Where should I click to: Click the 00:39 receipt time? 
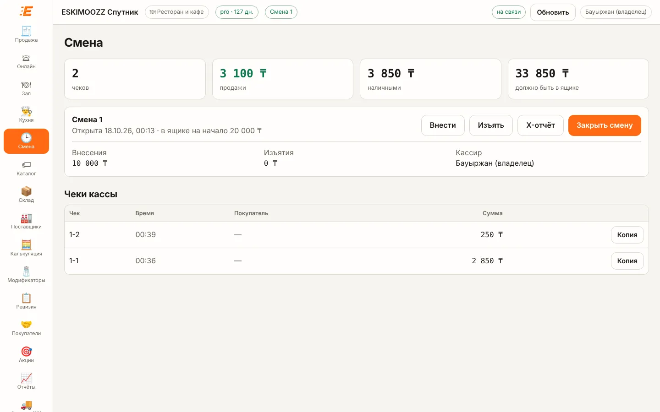point(146,235)
